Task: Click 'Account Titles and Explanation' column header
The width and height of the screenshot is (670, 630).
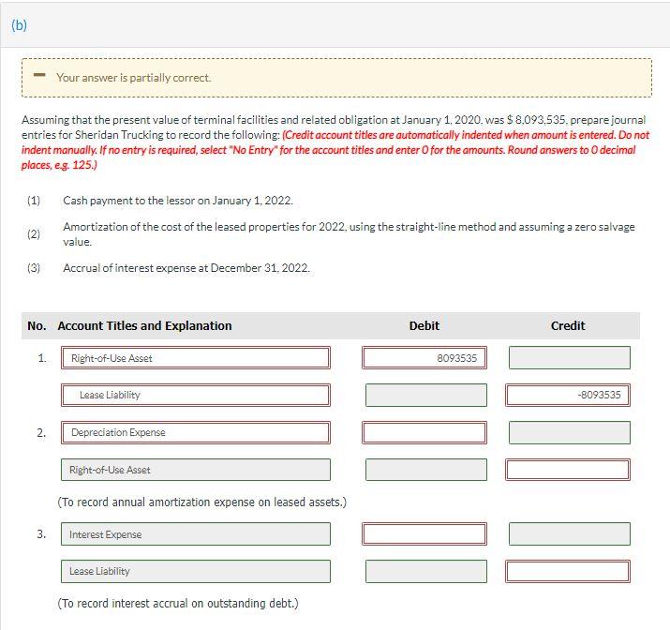Action: [145, 325]
